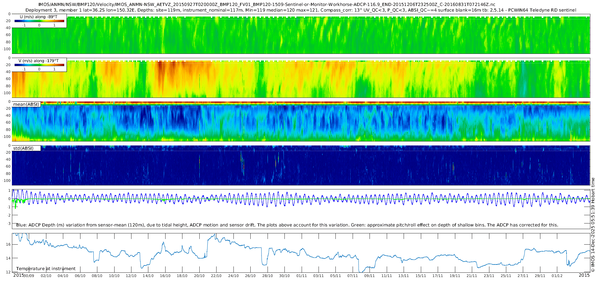Click the 'Temperature at instrument' label

coord(46,269)
